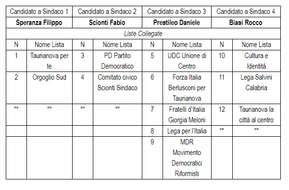Click the Speranza Filippo candidate name cell

(39, 23)
